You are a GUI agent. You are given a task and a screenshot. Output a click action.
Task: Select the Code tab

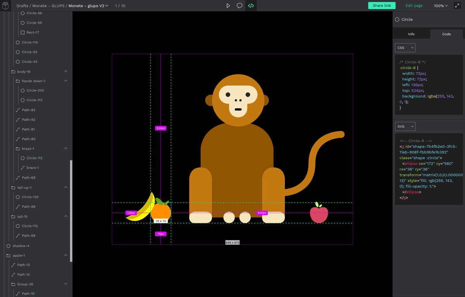coord(446,34)
